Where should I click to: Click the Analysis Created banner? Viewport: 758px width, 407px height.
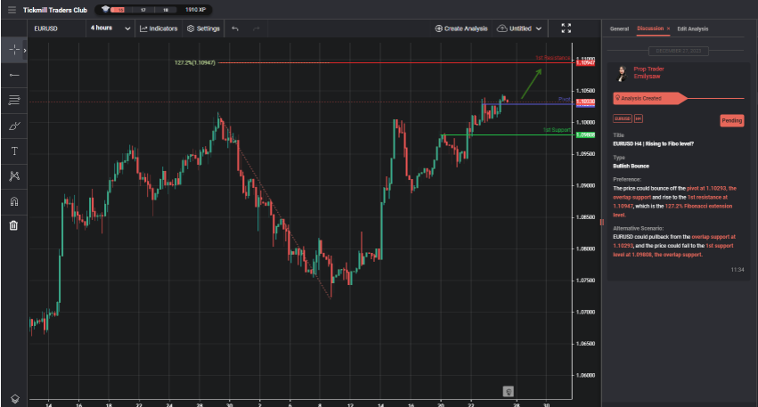(649, 99)
